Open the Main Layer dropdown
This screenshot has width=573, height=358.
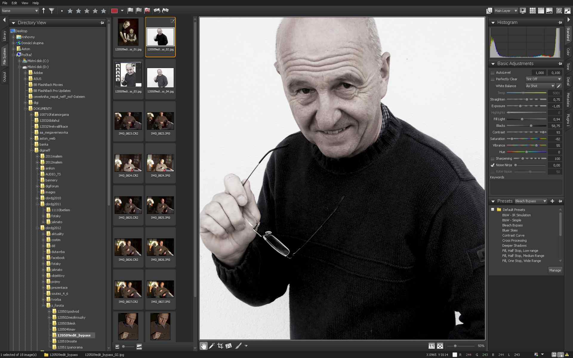pyautogui.click(x=506, y=11)
